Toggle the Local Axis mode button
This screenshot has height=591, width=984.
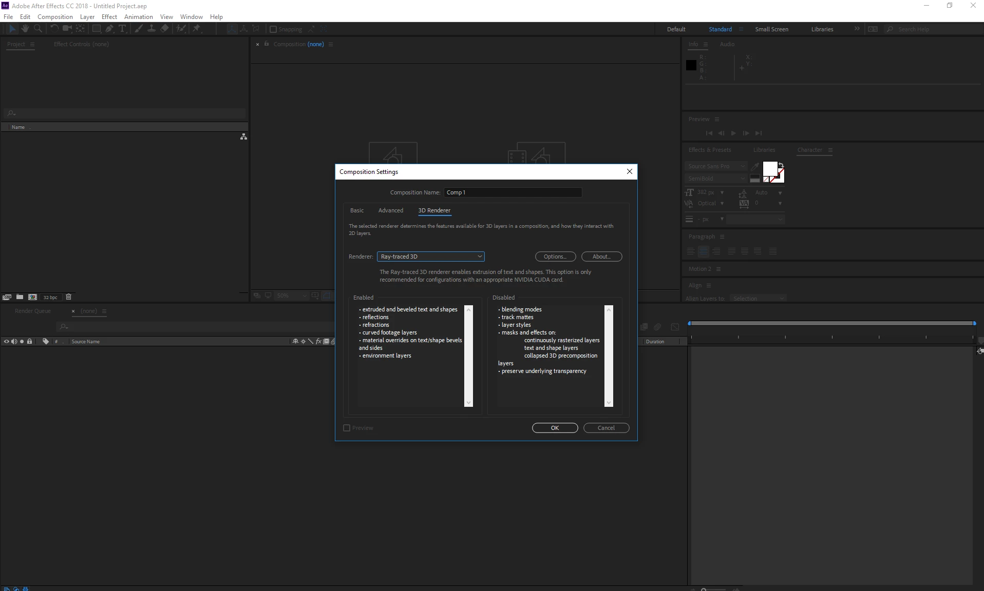[x=232, y=29]
